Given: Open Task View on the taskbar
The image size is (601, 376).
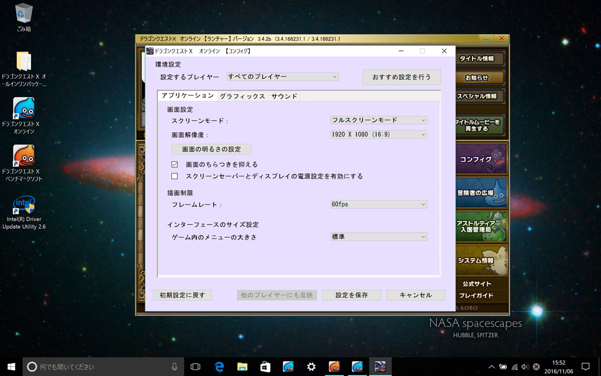Looking at the screenshot, I should pyautogui.click(x=195, y=367).
